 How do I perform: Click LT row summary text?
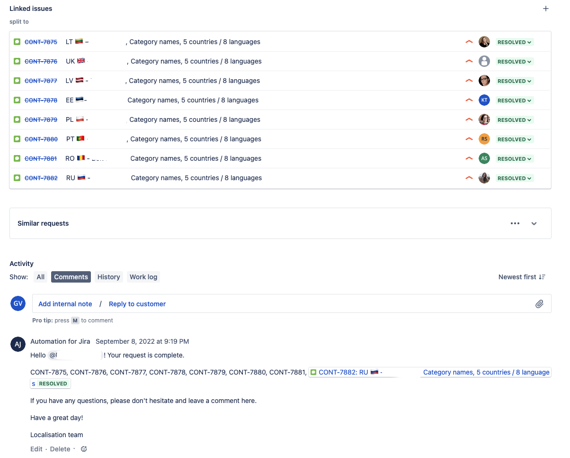click(x=163, y=42)
